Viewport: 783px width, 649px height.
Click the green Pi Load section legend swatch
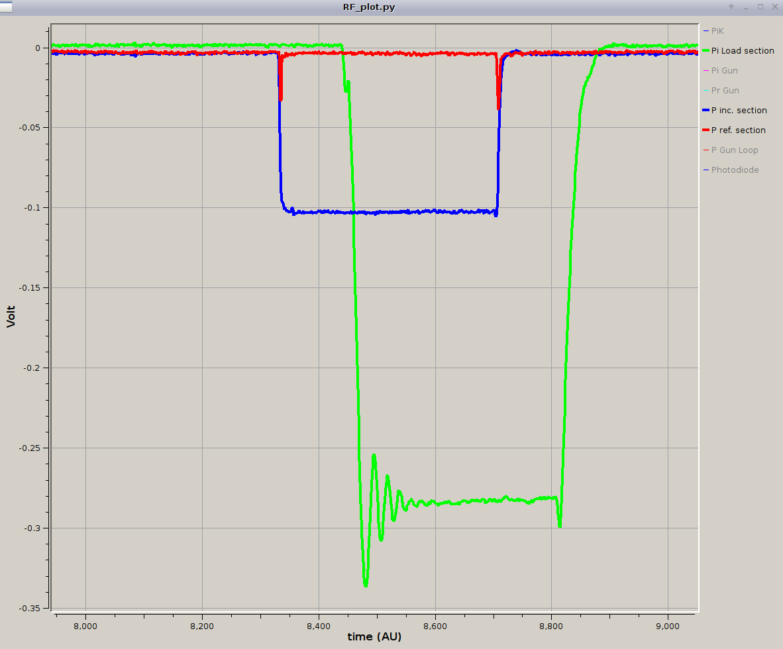tap(706, 51)
